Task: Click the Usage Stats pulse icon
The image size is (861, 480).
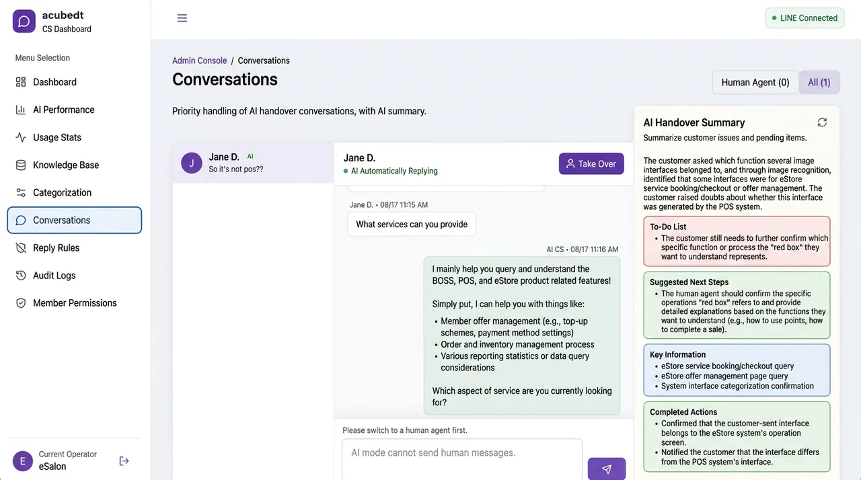Action: click(x=21, y=137)
